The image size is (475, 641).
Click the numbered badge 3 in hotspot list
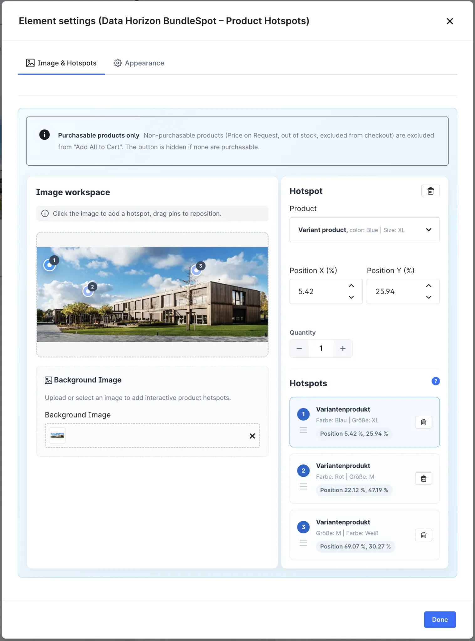pyautogui.click(x=303, y=527)
